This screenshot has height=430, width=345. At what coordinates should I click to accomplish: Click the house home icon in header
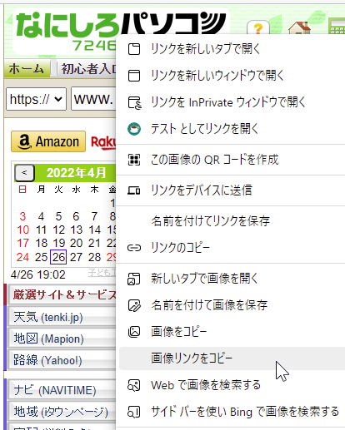coord(299,27)
